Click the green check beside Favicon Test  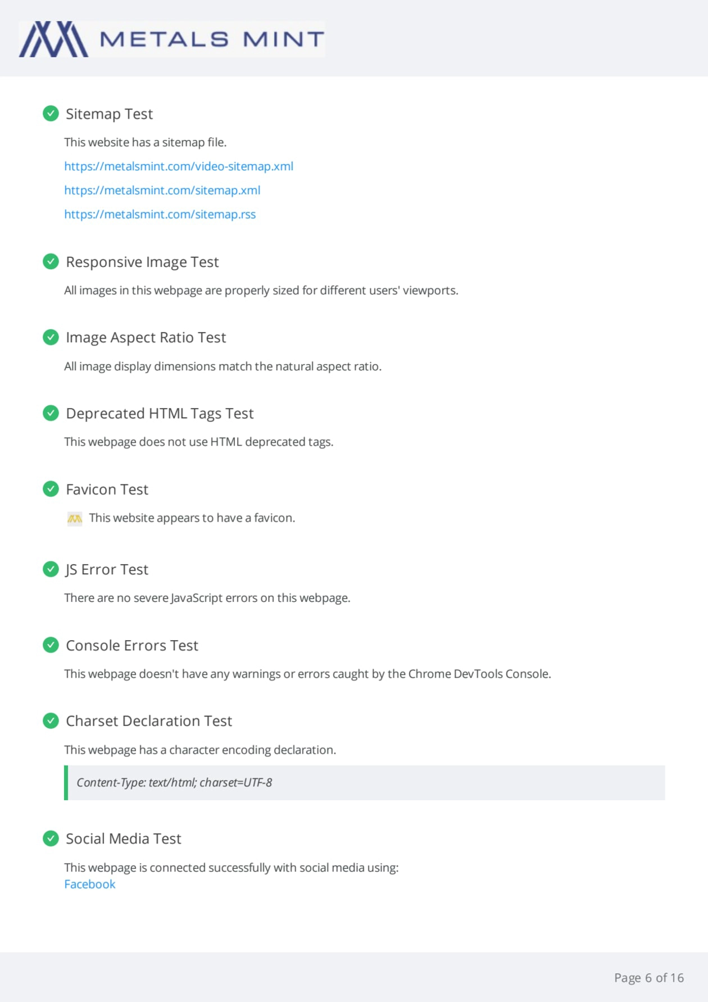tap(51, 489)
